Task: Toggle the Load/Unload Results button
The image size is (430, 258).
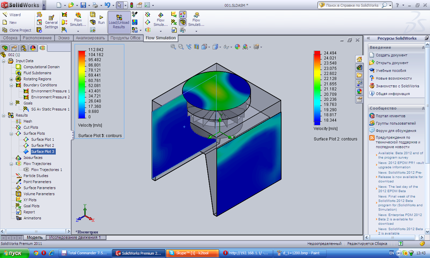Action: [x=119, y=22]
